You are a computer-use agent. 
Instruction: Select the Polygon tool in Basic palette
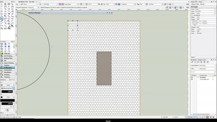click(x=2, y=14)
